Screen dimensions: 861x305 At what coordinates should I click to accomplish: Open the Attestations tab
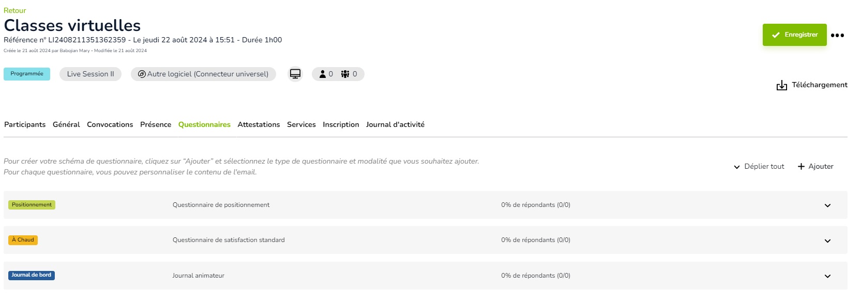[x=259, y=124]
